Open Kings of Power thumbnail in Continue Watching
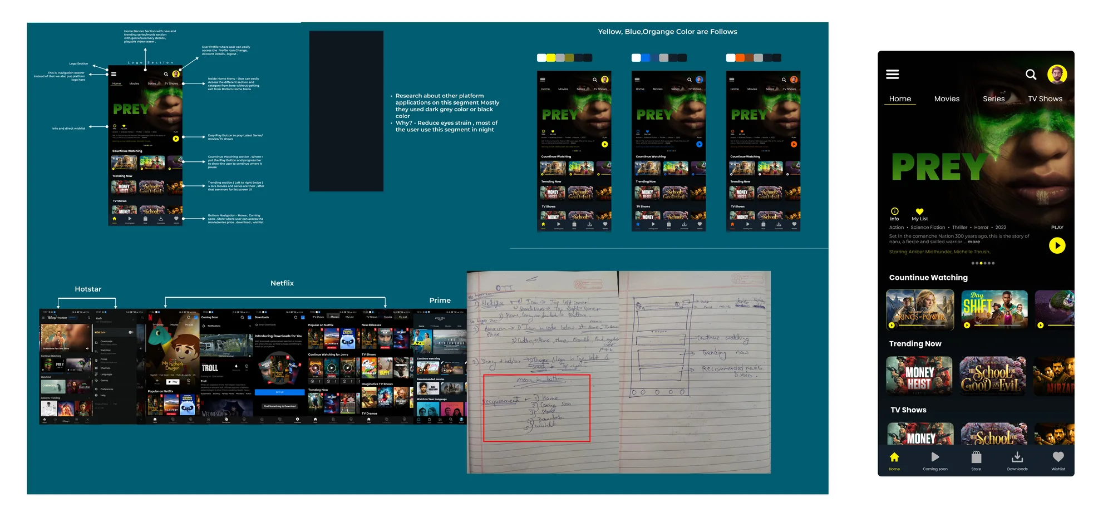1113x527 pixels. click(x=920, y=310)
